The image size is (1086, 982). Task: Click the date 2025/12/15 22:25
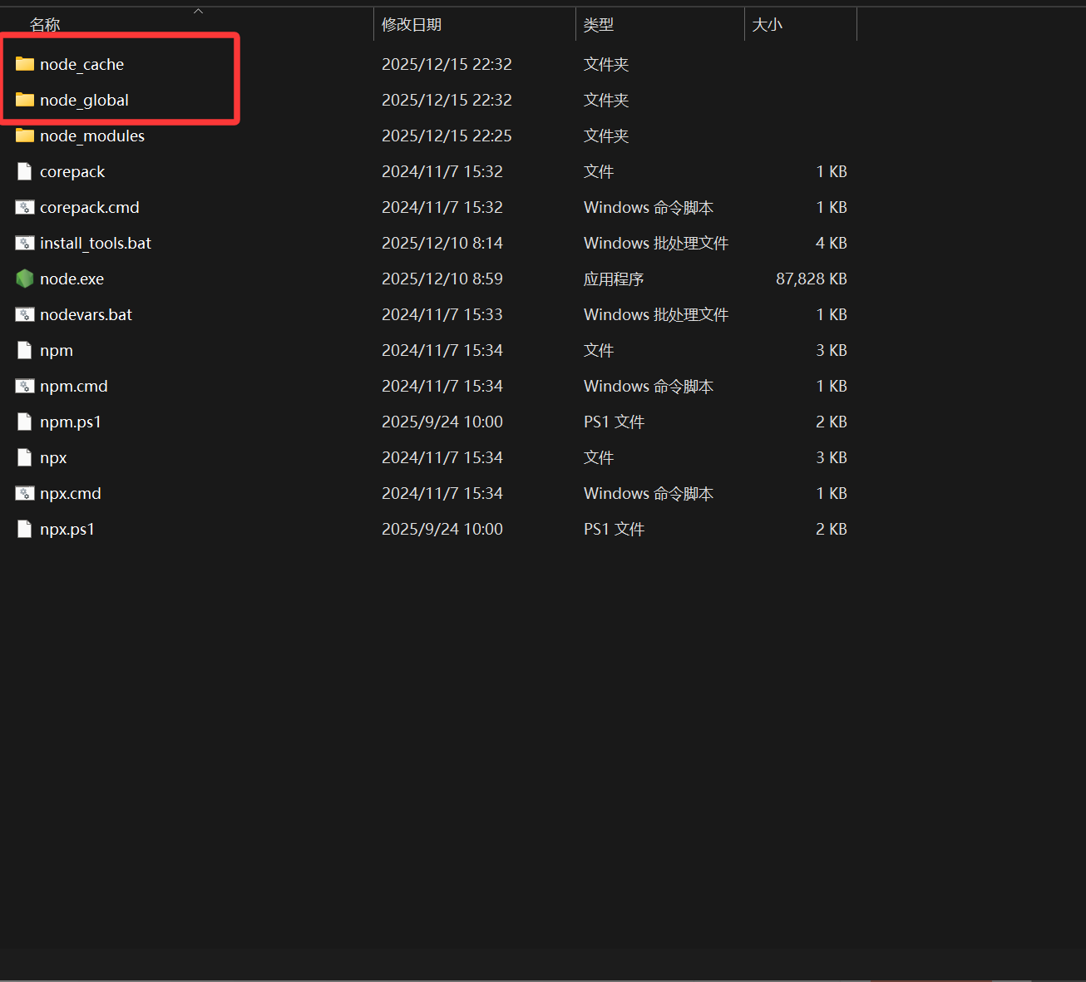(x=447, y=136)
